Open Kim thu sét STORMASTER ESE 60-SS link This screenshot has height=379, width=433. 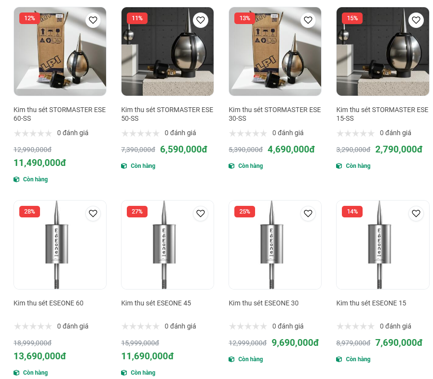pyautogui.click(x=59, y=114)
